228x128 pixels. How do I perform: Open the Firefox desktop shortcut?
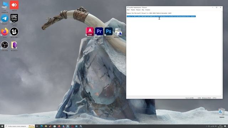tap(5, 32)
